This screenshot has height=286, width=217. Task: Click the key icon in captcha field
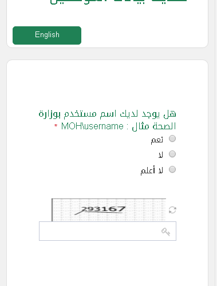(165, 232)
